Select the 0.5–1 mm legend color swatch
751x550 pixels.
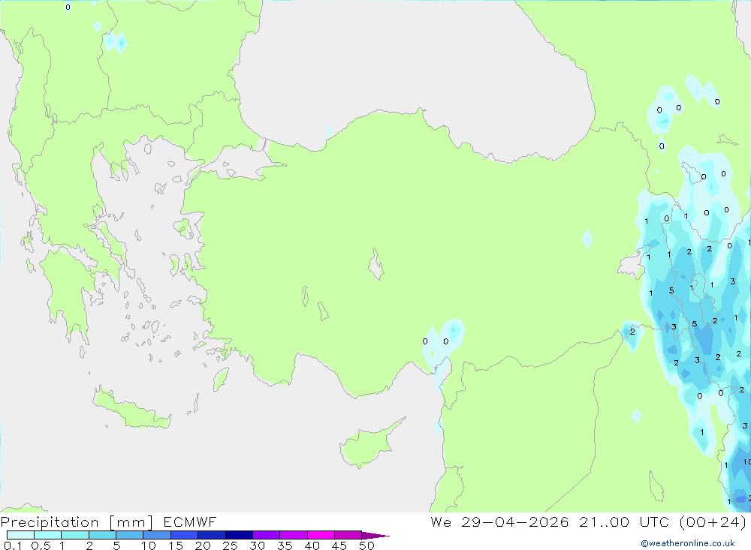48,535
